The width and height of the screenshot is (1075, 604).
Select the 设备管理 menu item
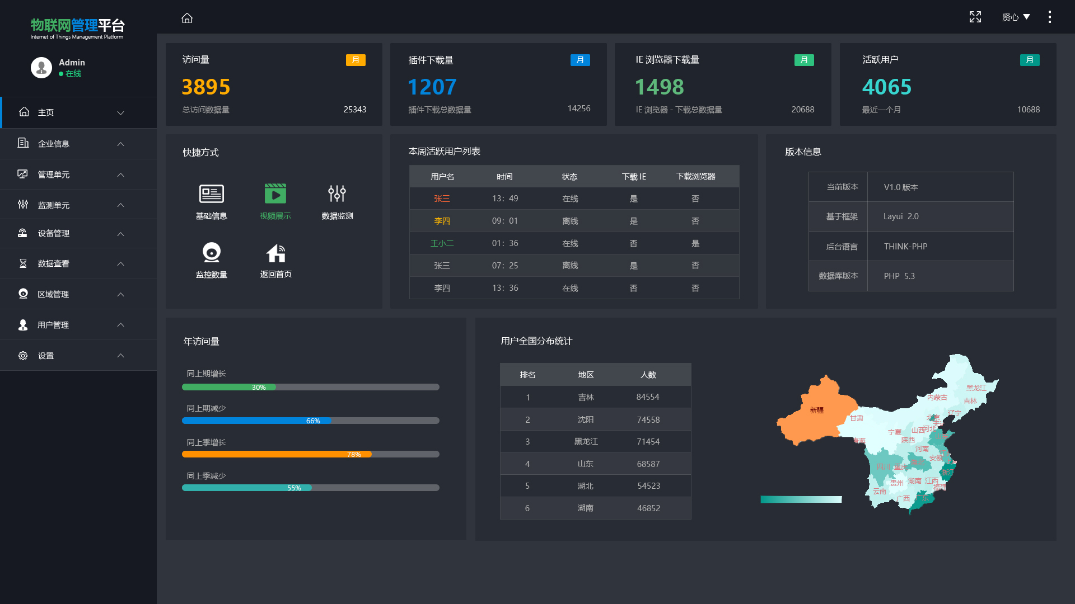coord(78,233)
